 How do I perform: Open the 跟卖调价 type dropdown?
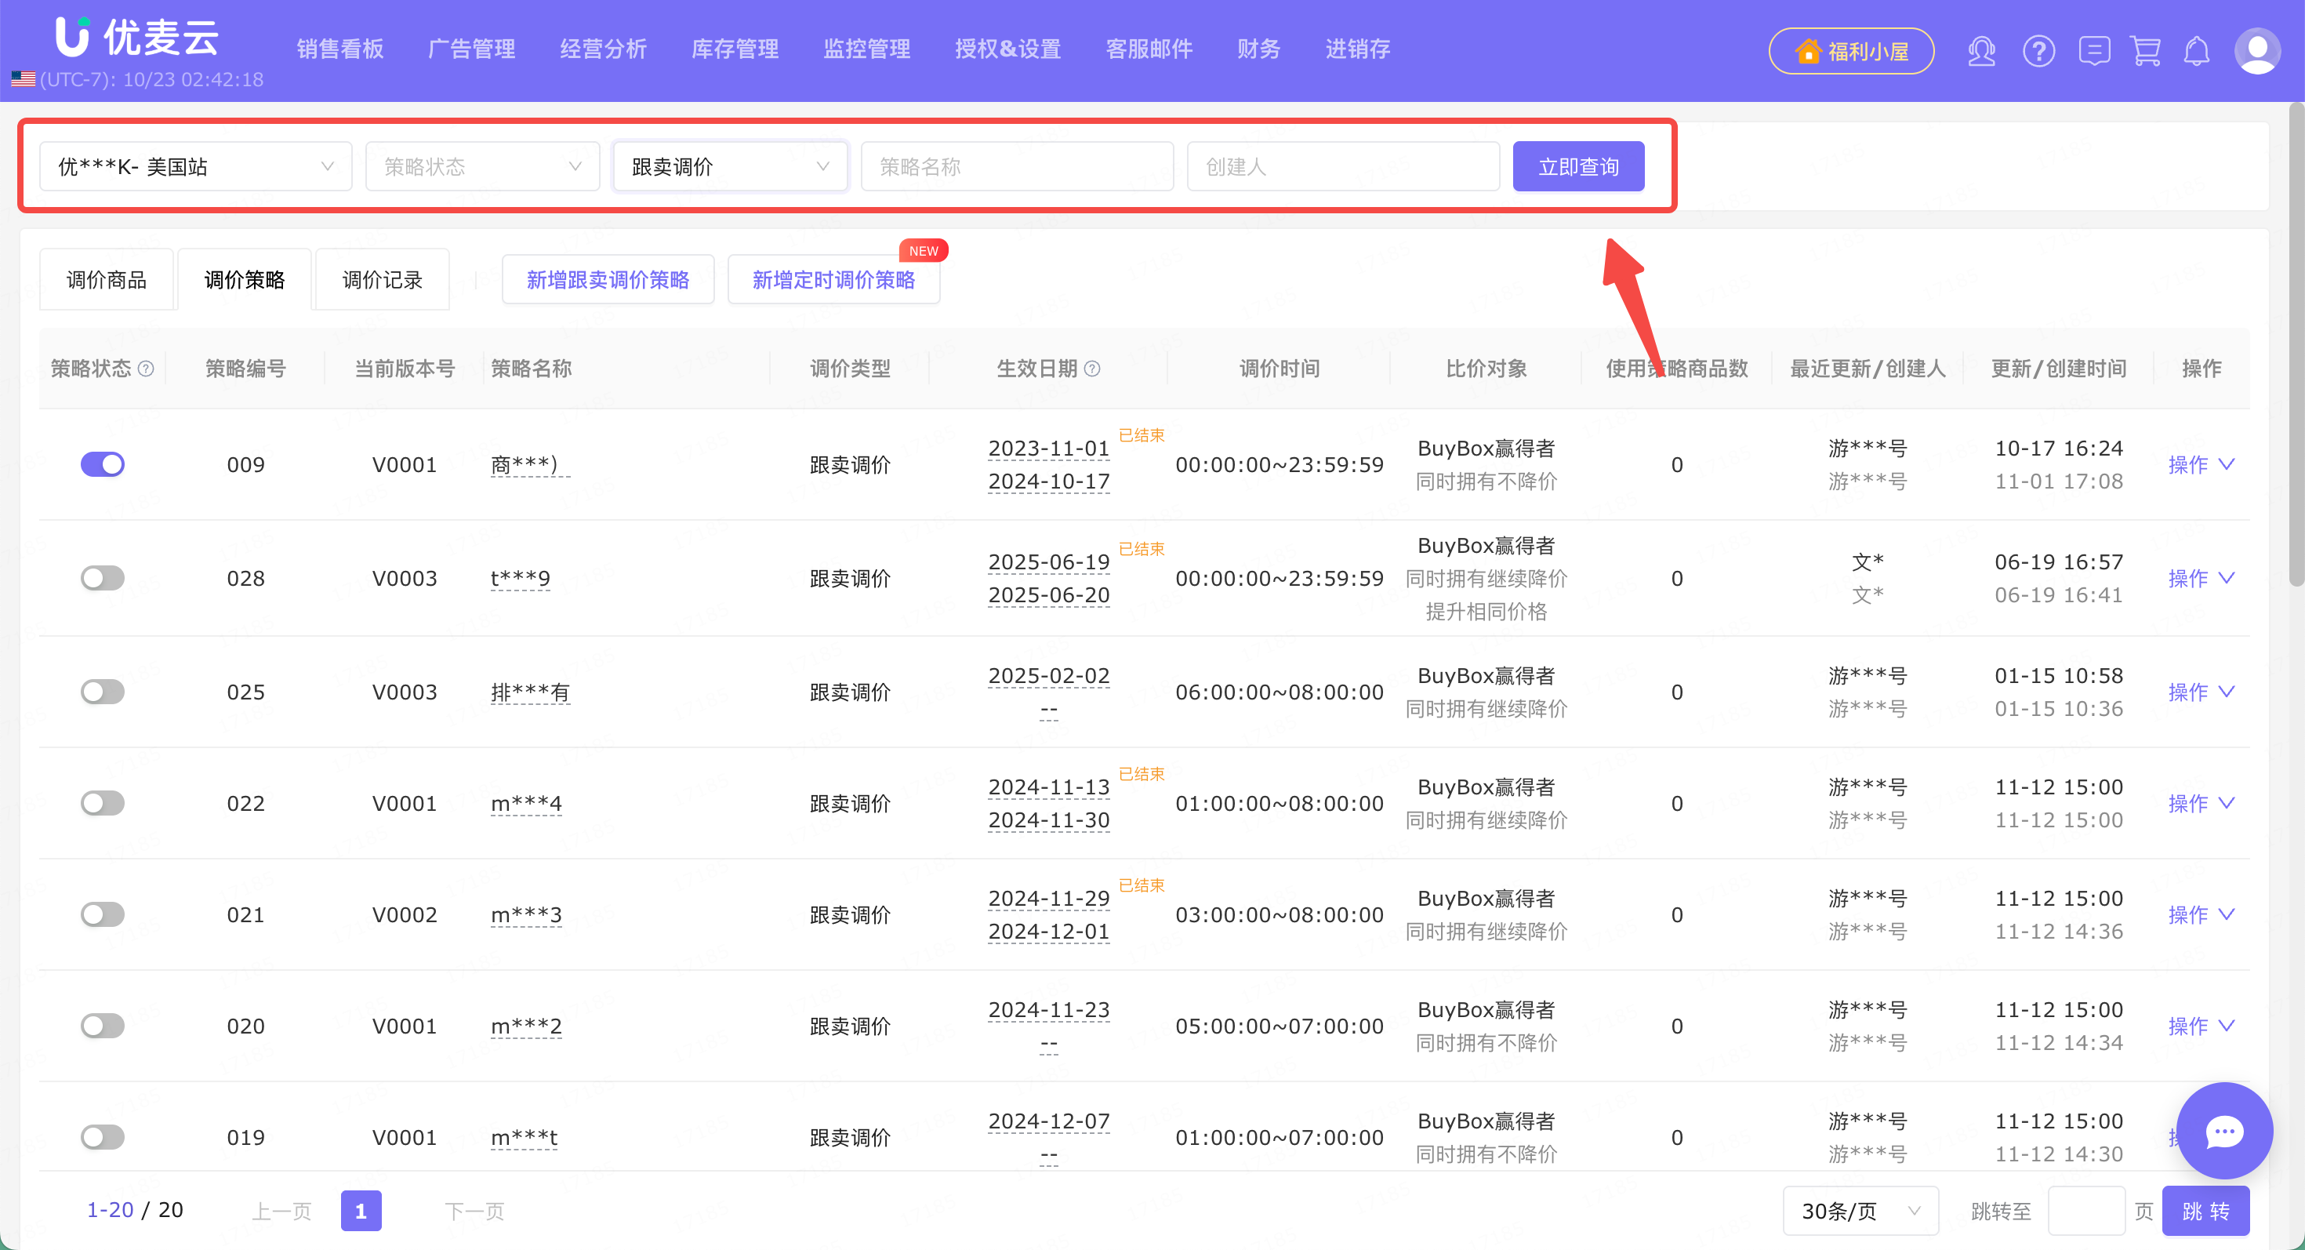point(729,166)
